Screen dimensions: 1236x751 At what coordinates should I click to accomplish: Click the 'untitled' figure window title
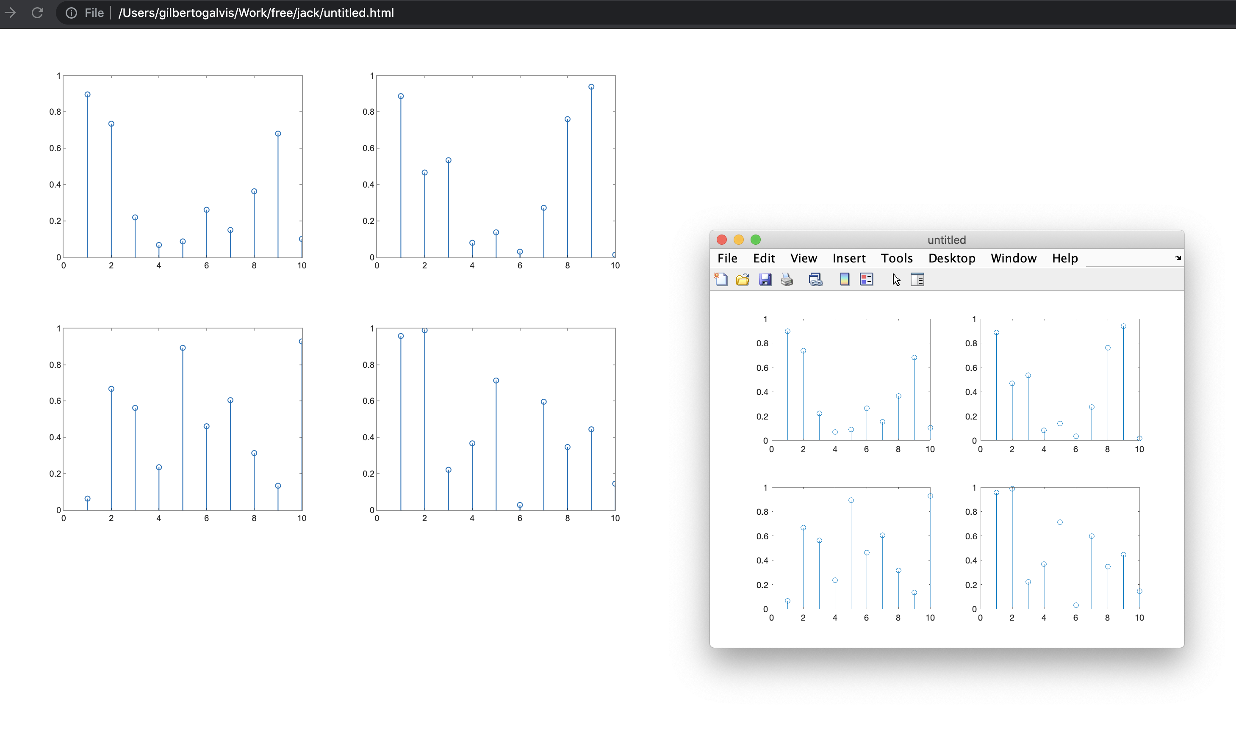point(947,240)
